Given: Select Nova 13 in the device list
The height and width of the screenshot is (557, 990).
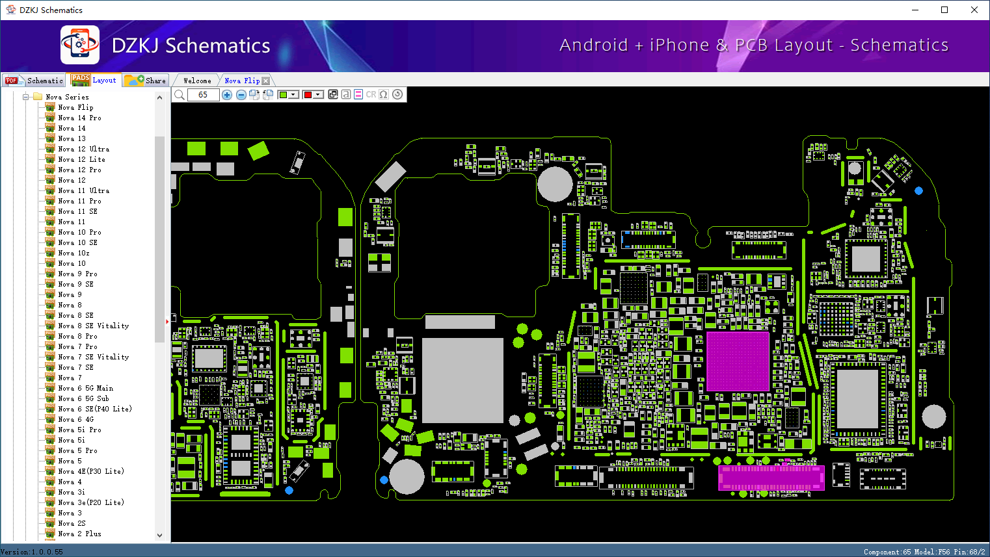Looking at the screenshot, I should coord(72,138).
